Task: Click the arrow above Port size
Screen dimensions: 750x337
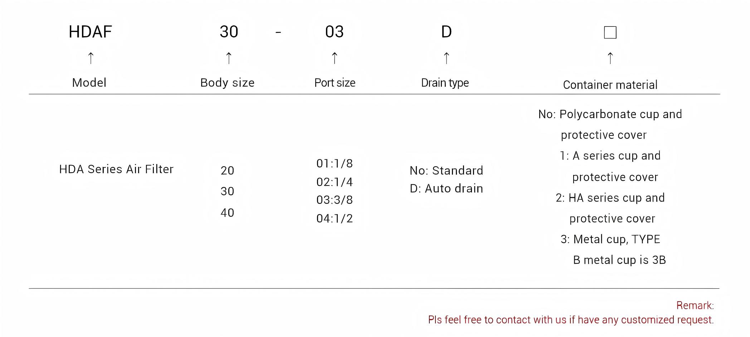Action: click(335, 58)
